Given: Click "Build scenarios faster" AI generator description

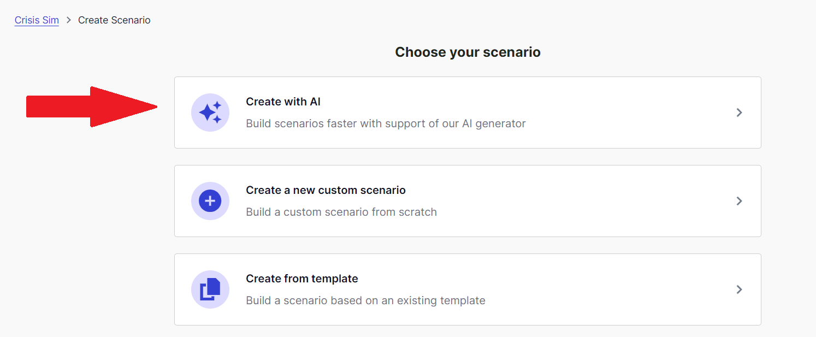Looking at the screenshot, I should 386,123.
